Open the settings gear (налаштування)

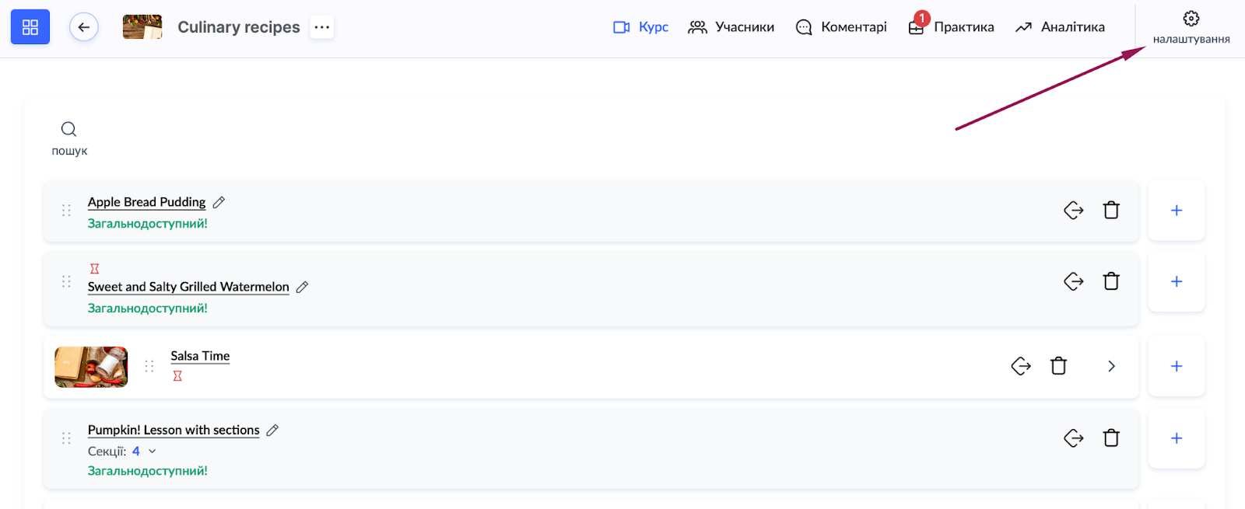[1191, 27]
